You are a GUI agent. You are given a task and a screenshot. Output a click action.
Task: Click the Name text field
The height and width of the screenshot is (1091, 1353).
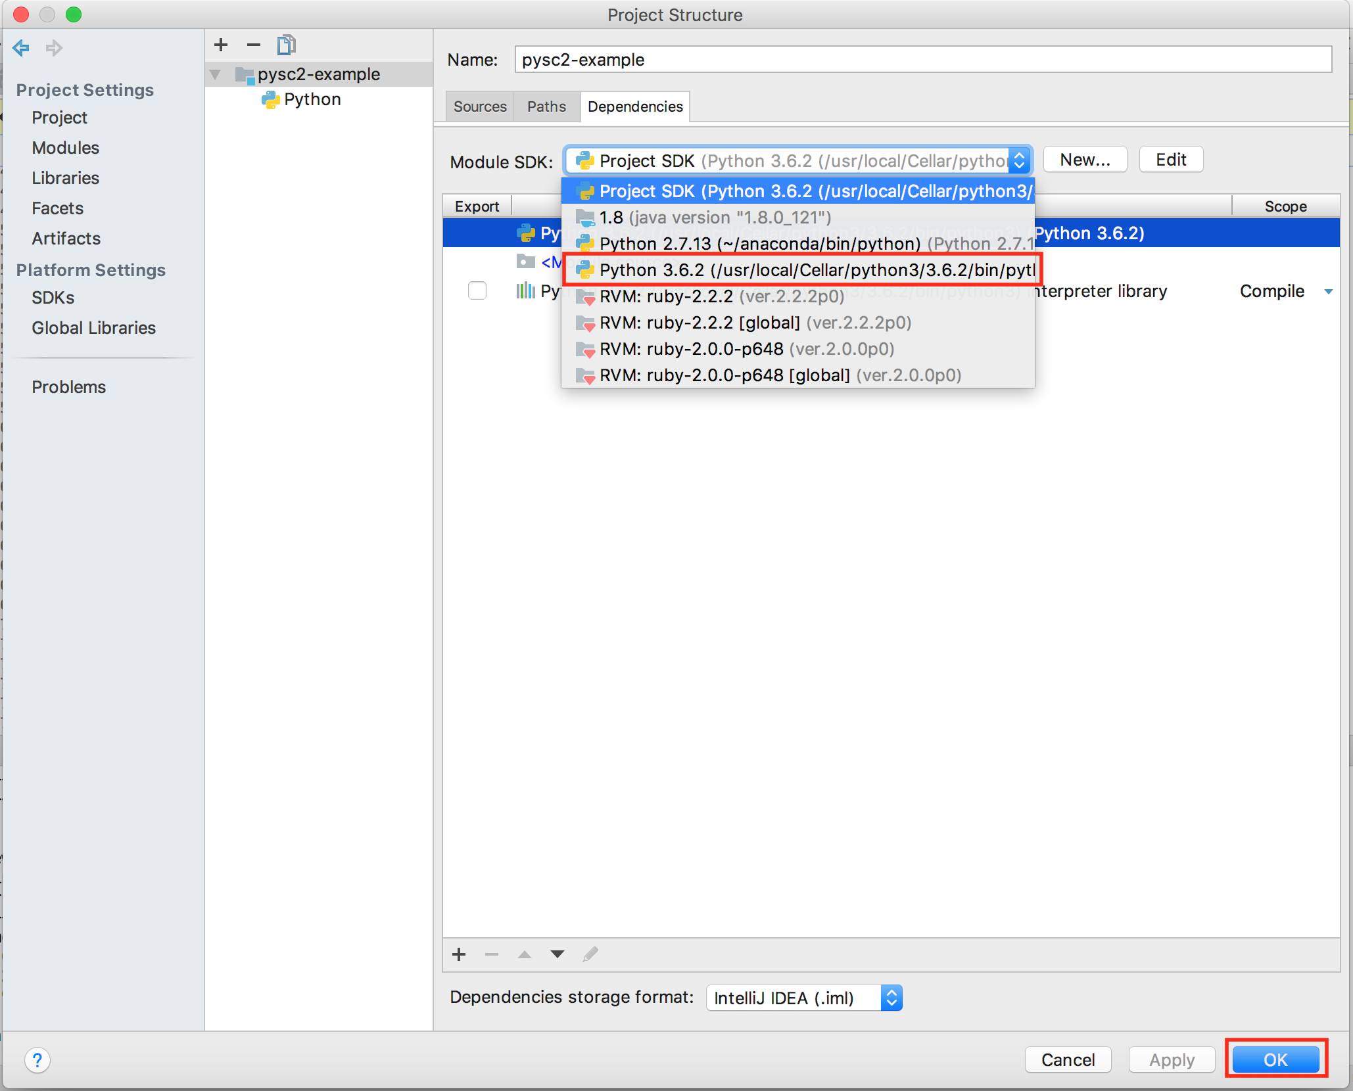point(922,60)
